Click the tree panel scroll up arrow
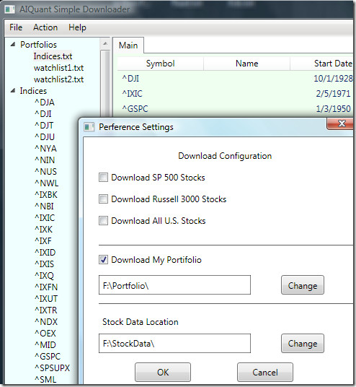This screenshot has width=356, height=387. coord(105,44)
